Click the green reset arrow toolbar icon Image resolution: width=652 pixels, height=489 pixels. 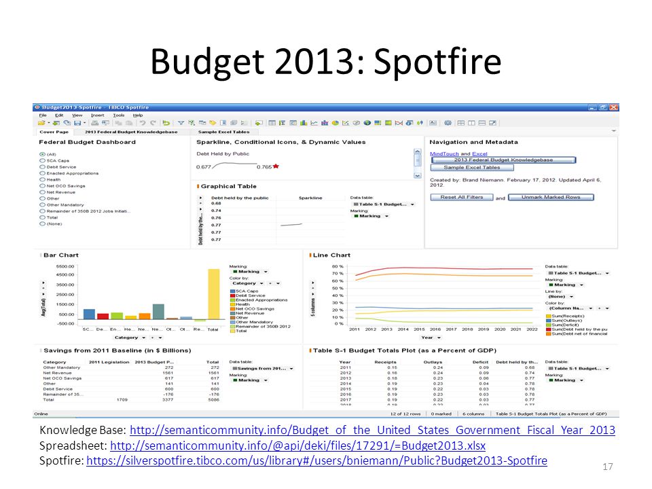point(166,123)
